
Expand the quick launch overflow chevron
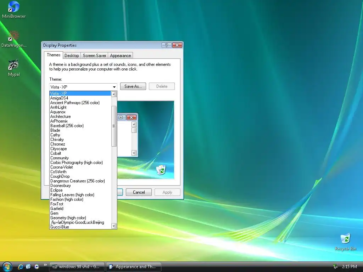pyautogui.click(x=45, y=265)
